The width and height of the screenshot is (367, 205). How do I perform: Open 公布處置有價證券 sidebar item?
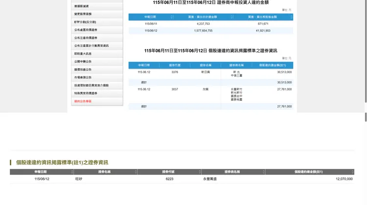pos(97,30)
